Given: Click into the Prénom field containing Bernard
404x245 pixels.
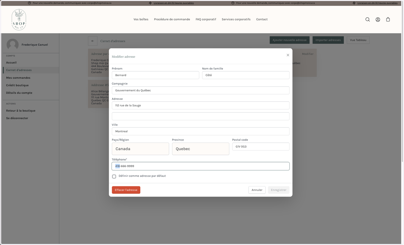Looking at the screenshot, I should point(156,75).
